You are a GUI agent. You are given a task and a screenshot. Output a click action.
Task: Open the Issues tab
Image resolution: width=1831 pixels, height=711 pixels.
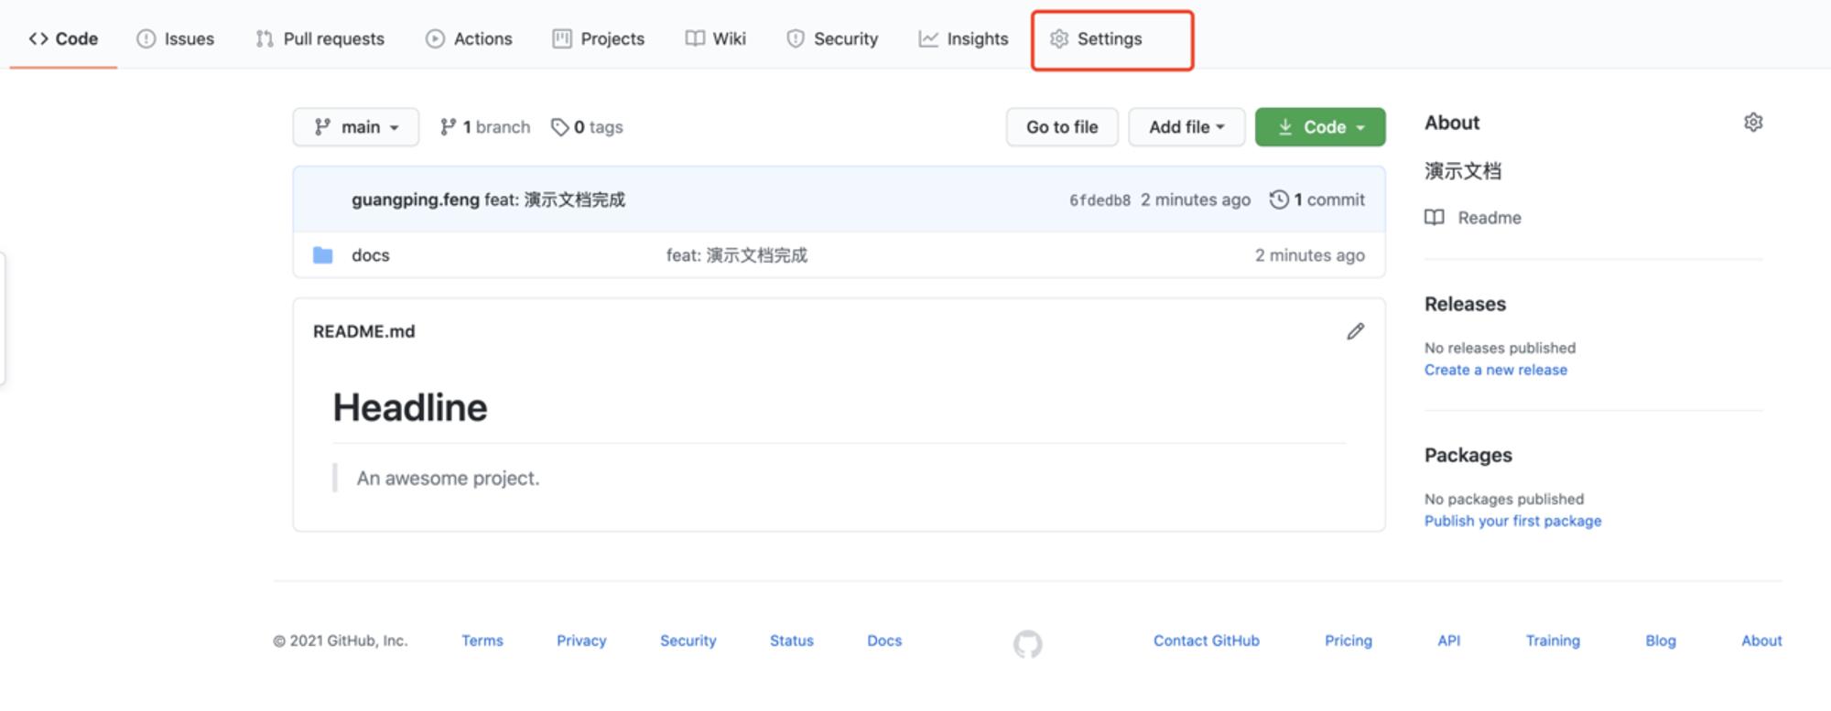coord(176,38)
